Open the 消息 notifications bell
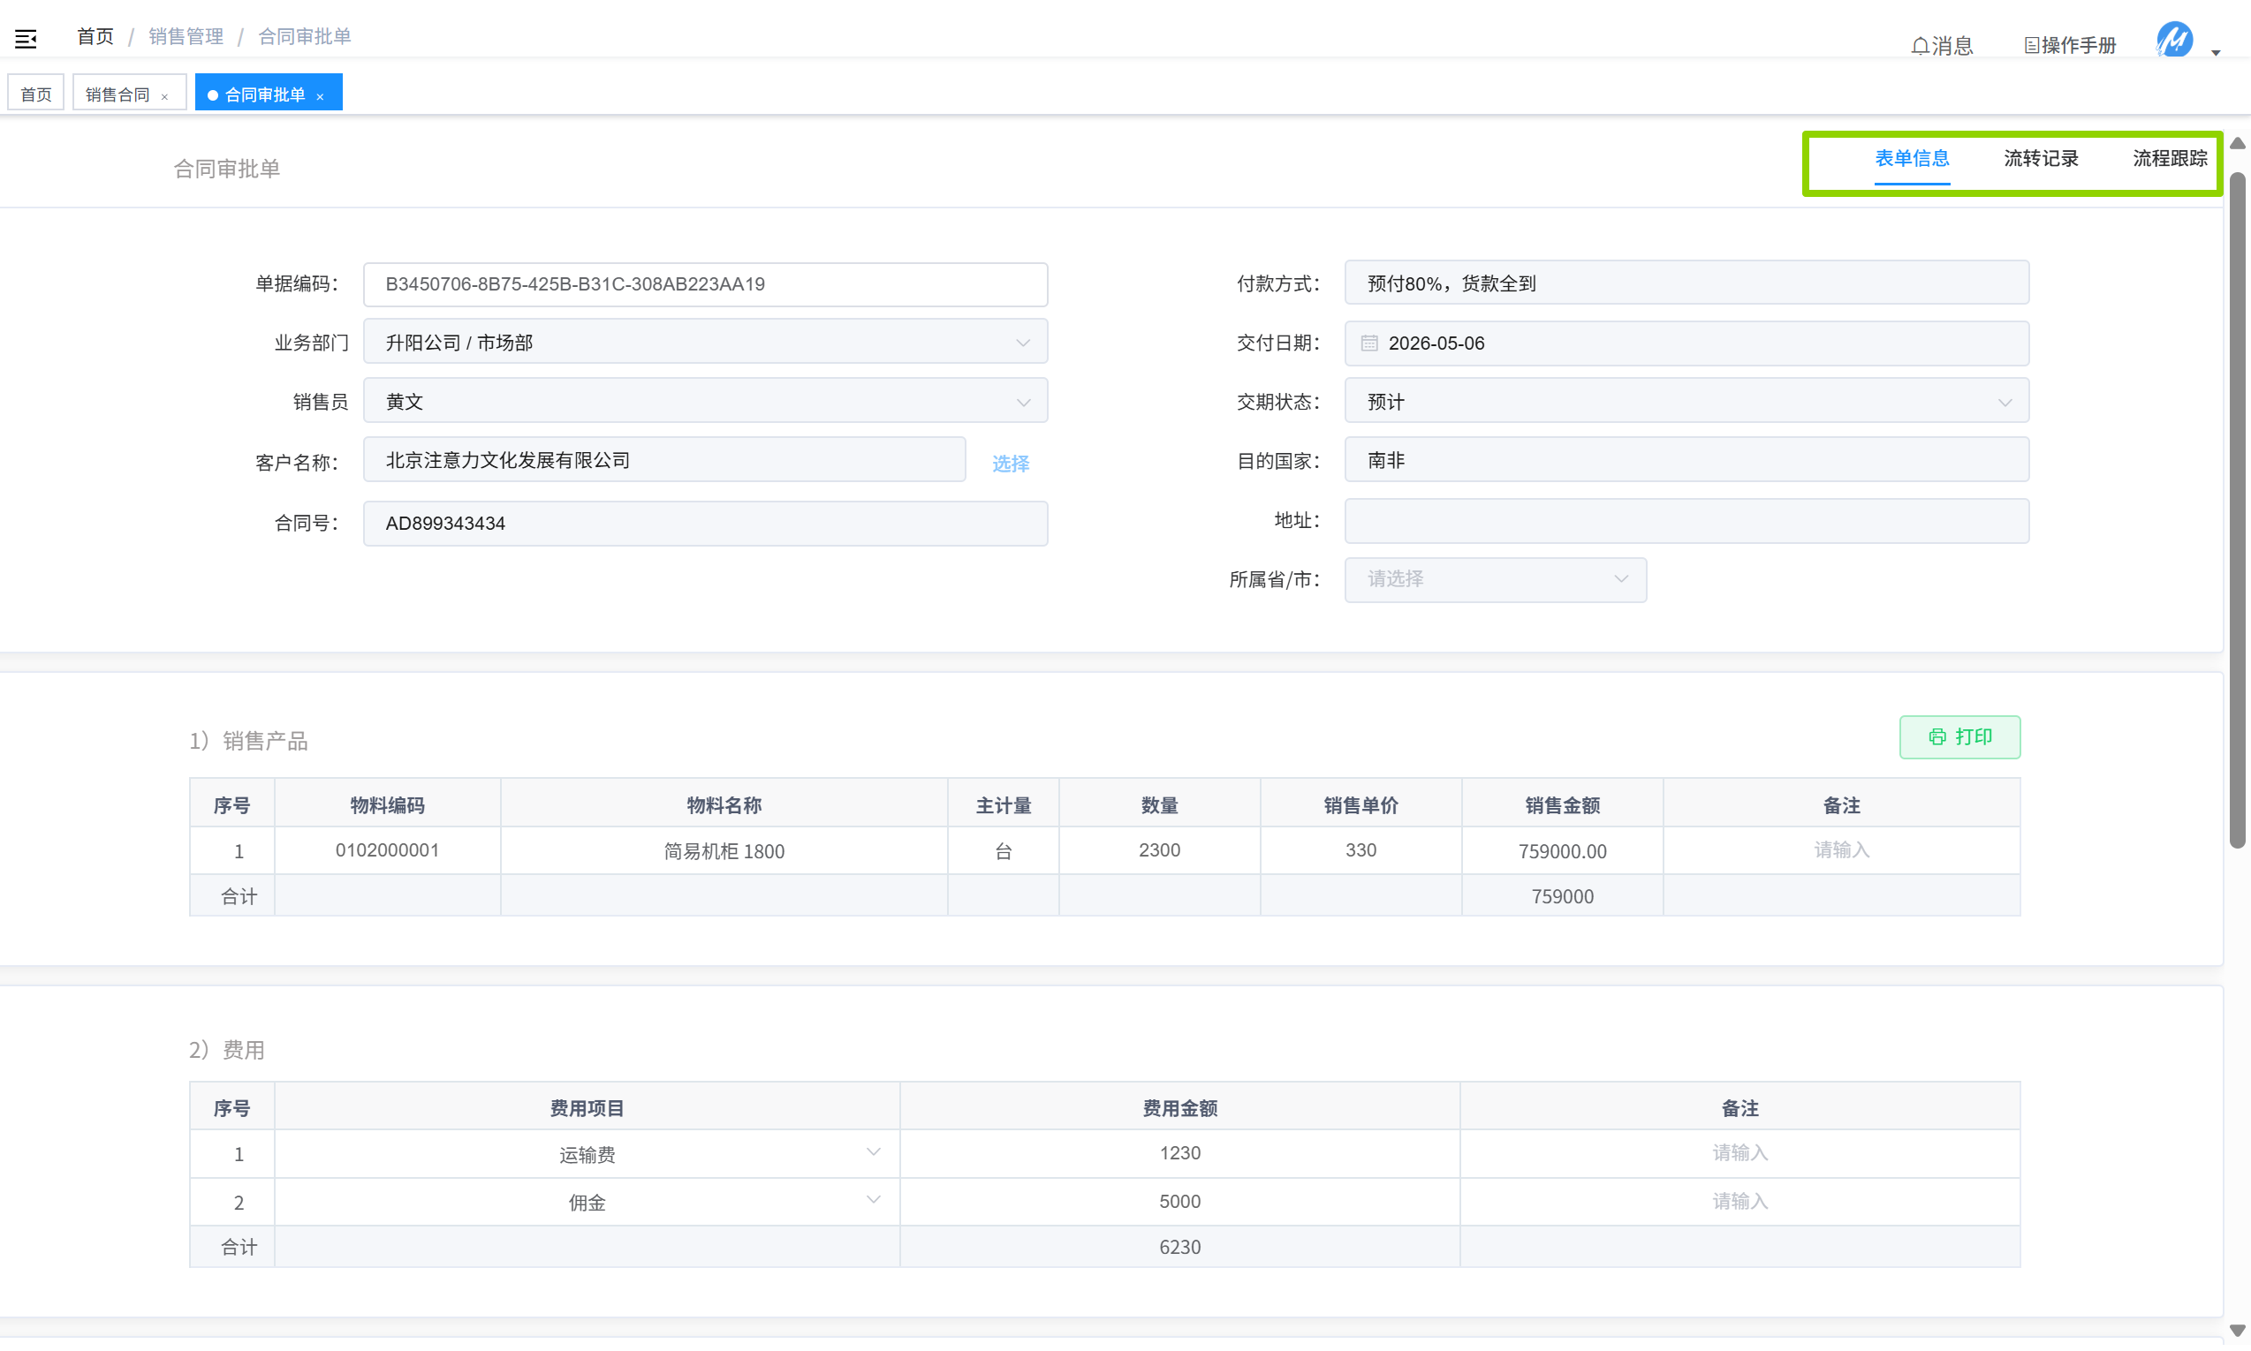Viewport: 2251px width, 1351px height. pos(1942,46)
